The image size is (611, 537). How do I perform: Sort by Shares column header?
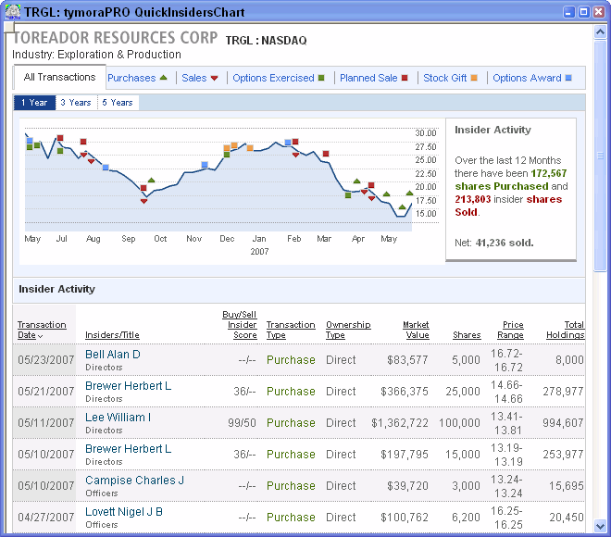point(467,335)
